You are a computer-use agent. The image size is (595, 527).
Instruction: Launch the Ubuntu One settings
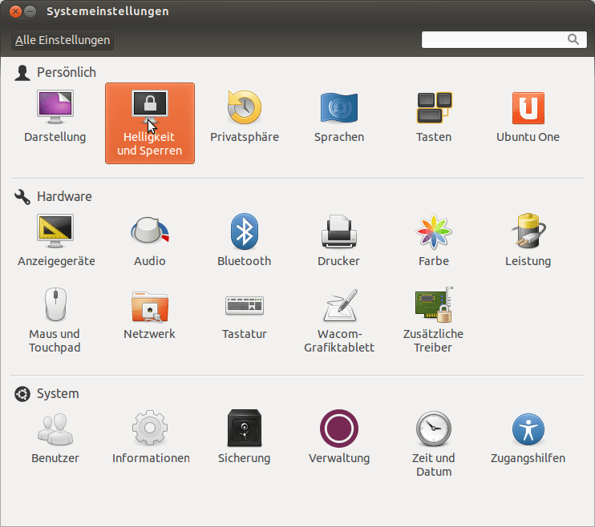coord(528,116)
